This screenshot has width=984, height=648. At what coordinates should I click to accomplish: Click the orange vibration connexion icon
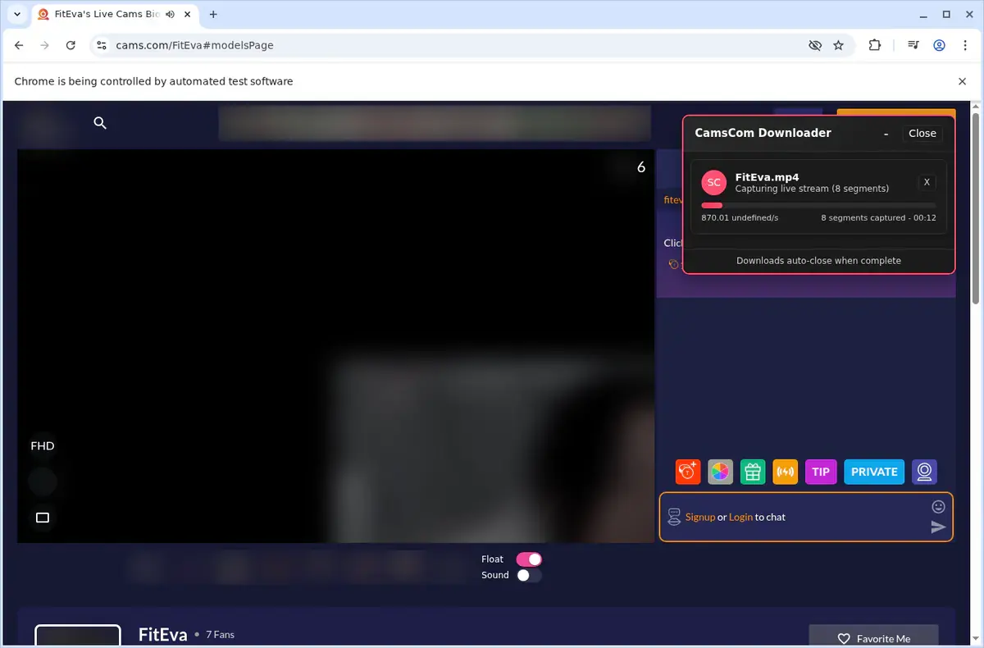pyautogui.click(x=786, y=472)
